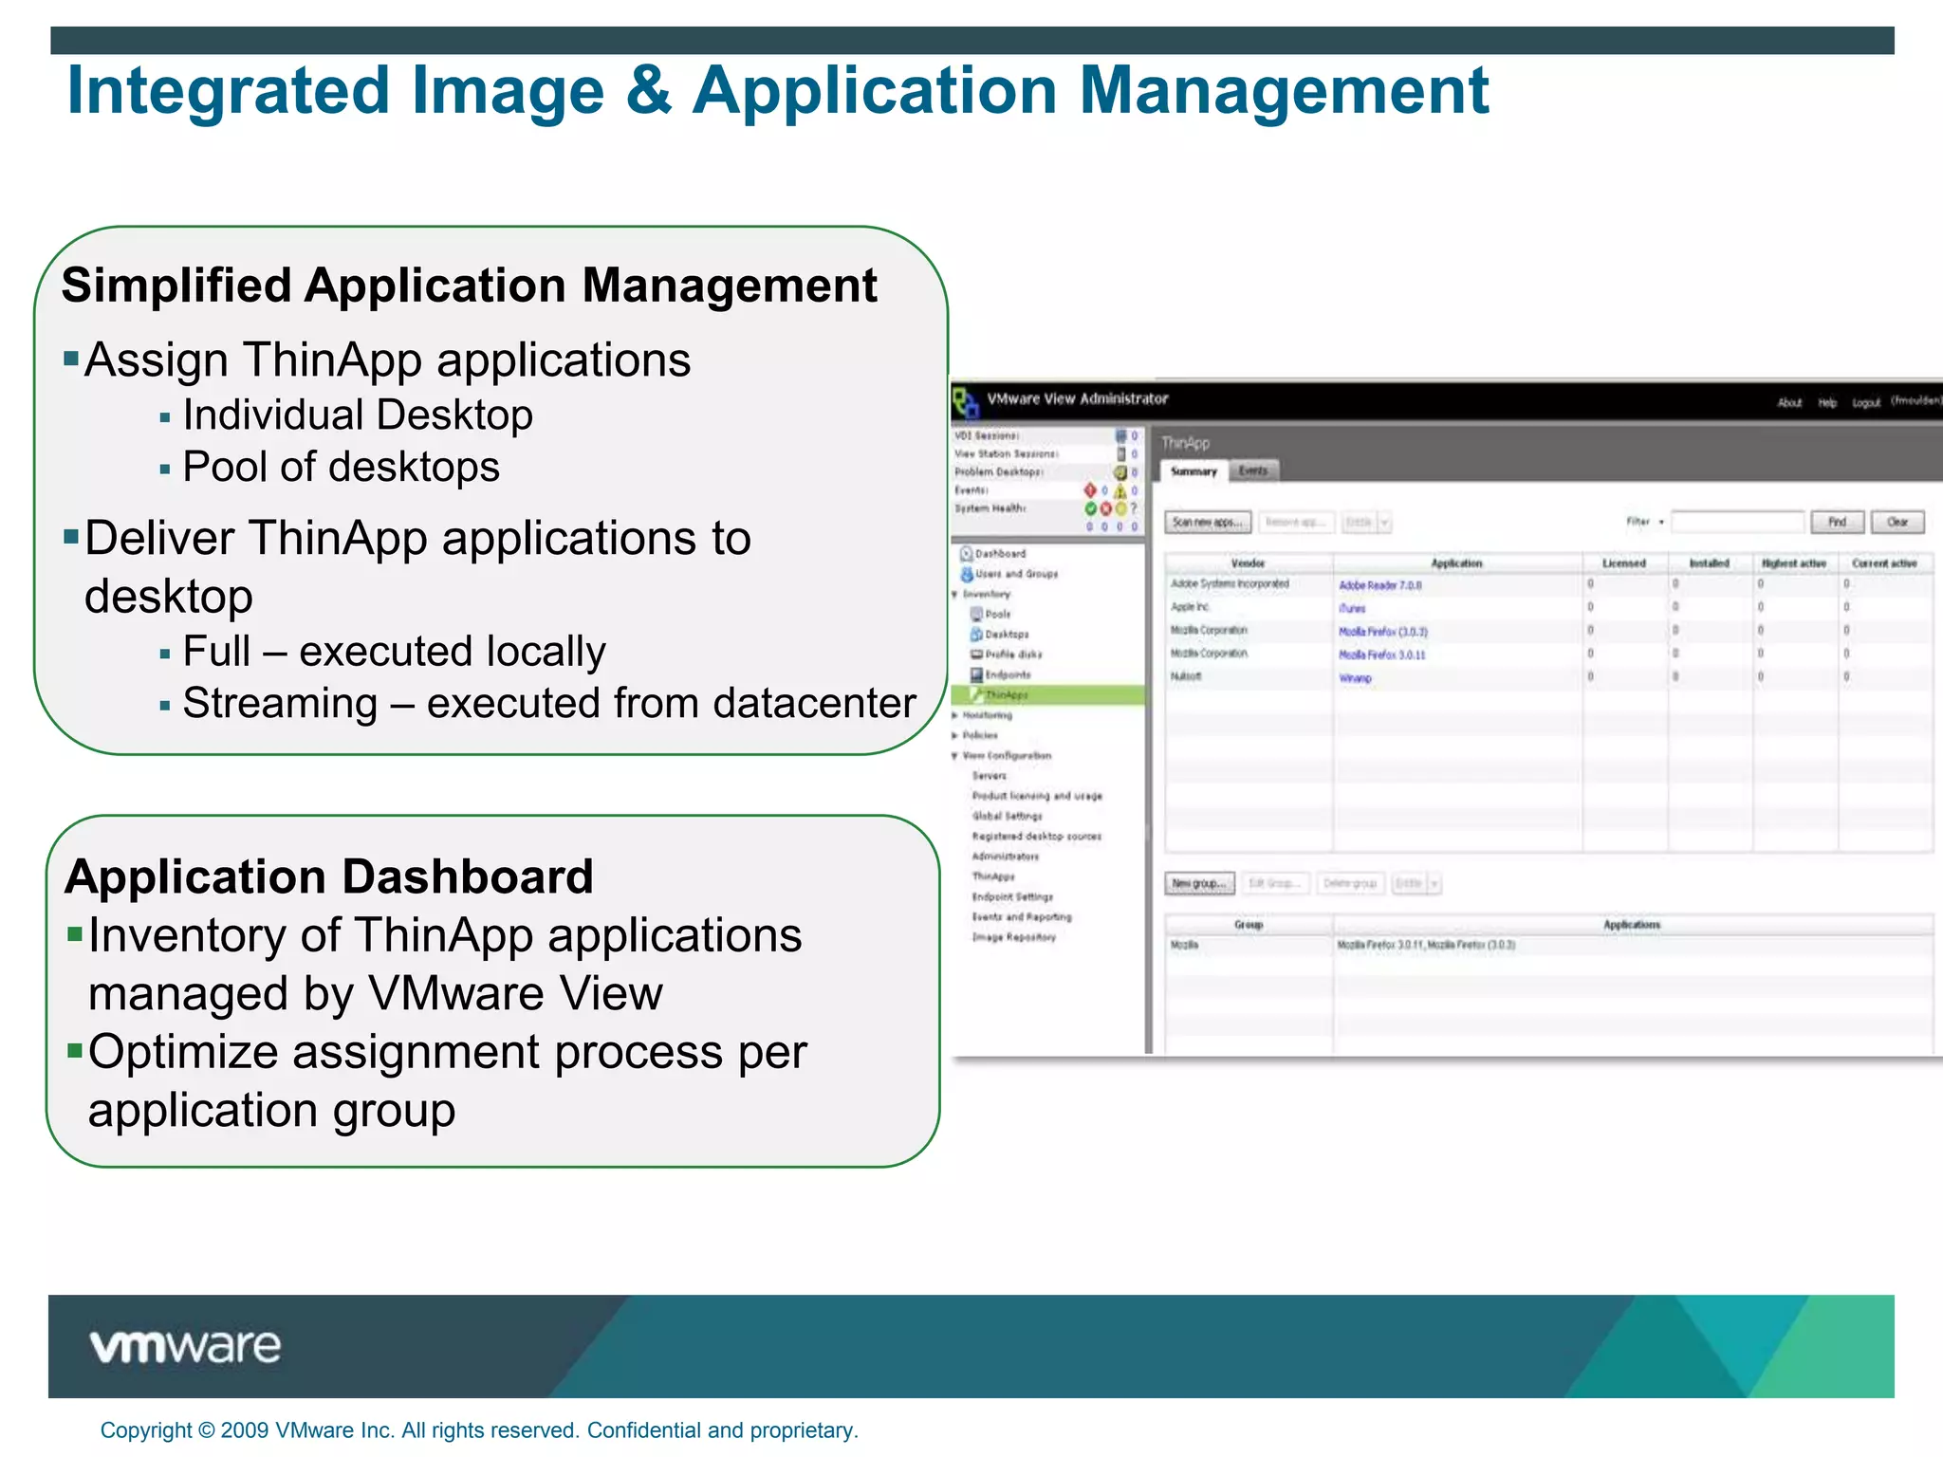Click the Current active column header
1943x1457 pixels.
[1885, 563]
